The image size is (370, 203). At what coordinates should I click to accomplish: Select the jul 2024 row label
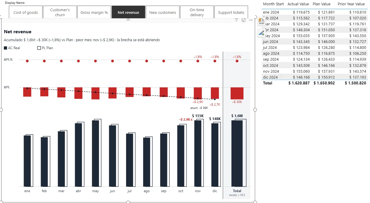270,48
